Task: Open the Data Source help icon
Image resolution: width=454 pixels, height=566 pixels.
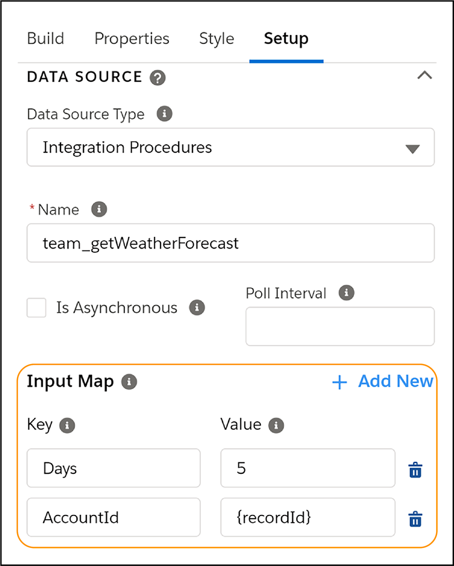Action: click(x=158, y=77)
